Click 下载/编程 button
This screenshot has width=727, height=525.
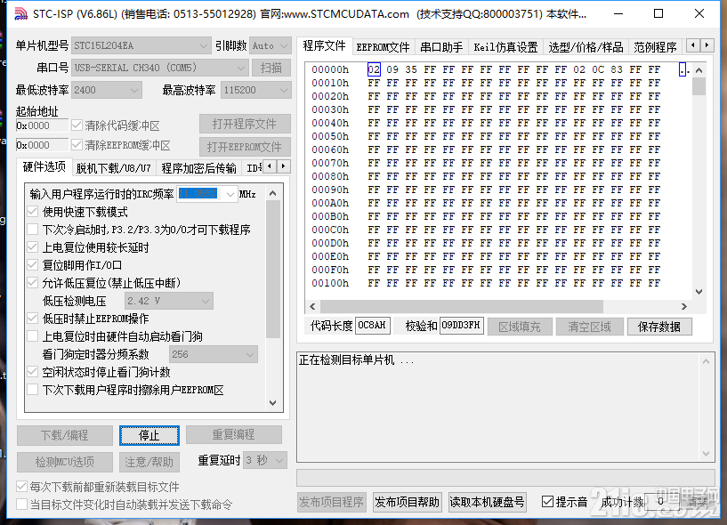64,435
